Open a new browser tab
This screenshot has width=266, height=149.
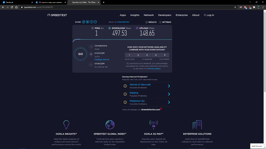click(104, 2)
